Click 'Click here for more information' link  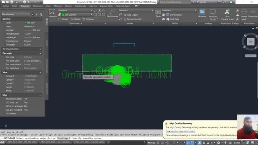point(180,131)
